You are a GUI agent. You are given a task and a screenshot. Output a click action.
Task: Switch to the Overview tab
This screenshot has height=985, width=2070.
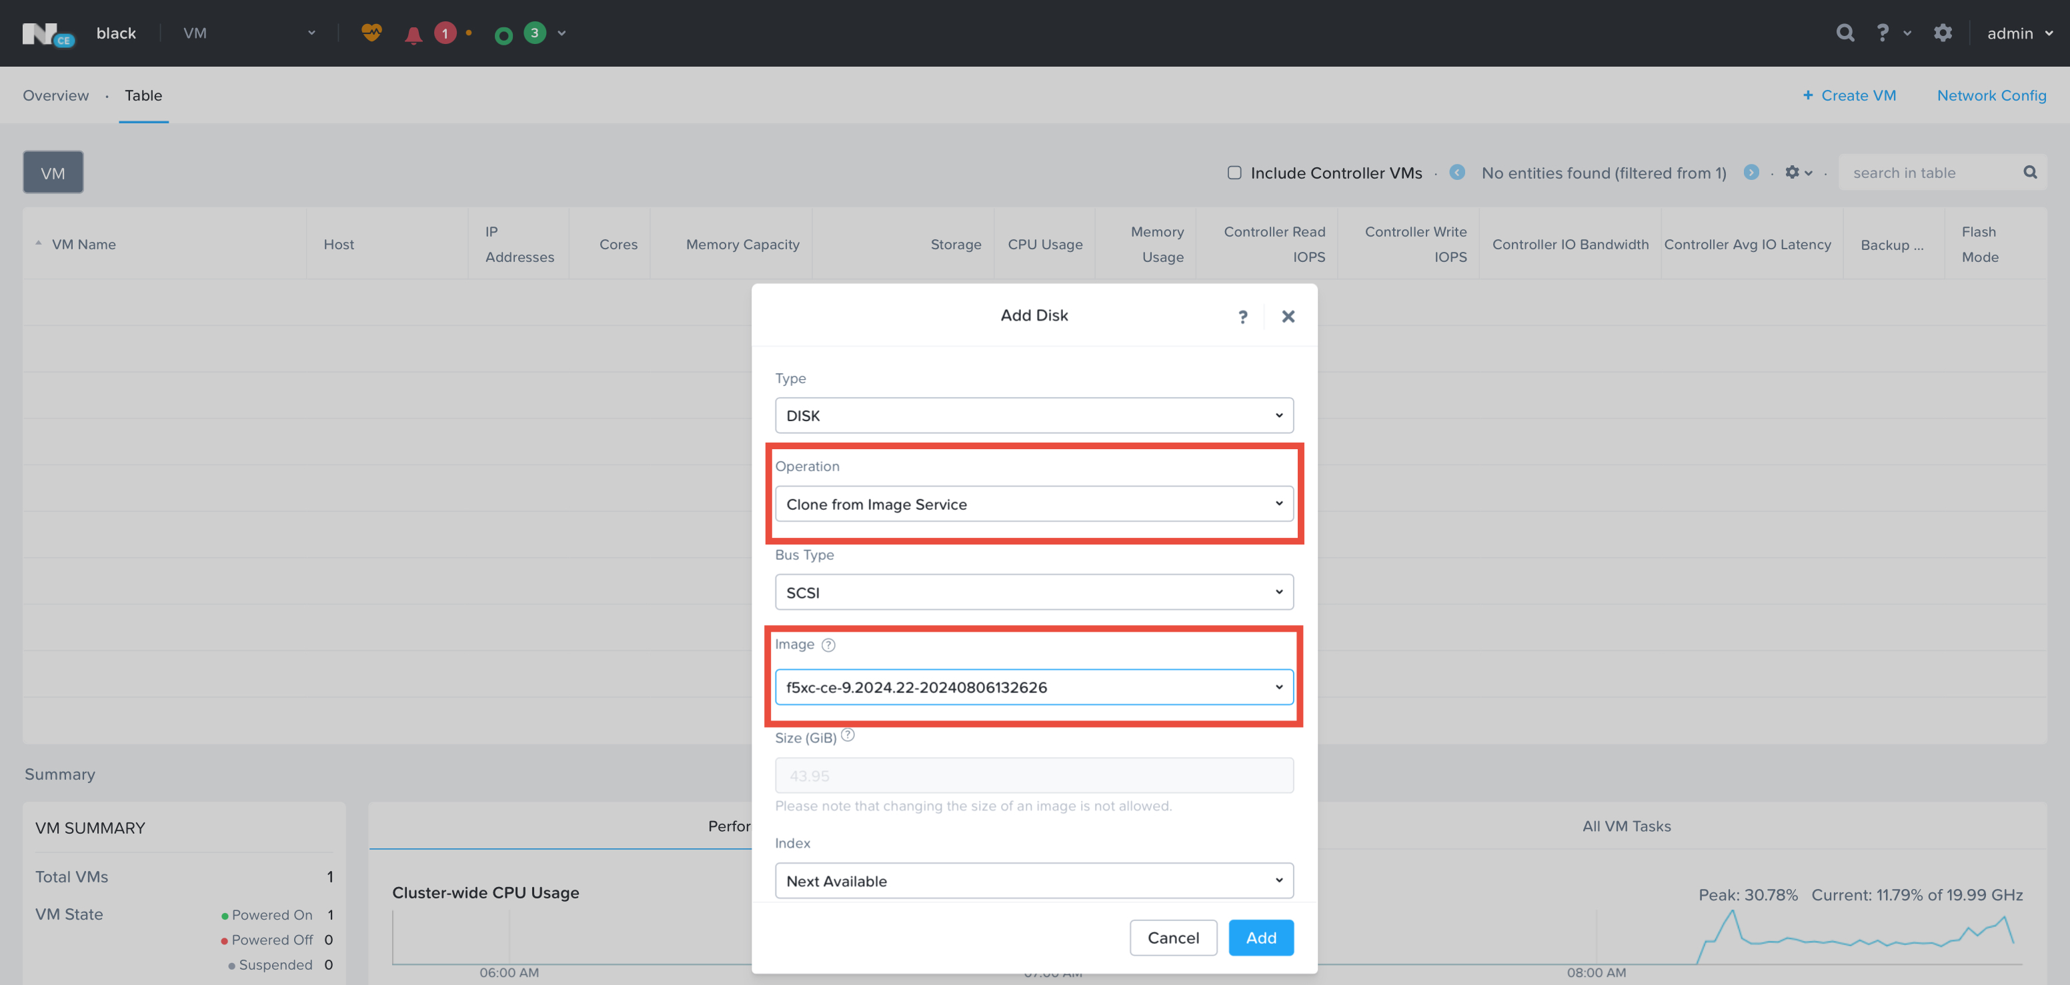tap(55, 95)
